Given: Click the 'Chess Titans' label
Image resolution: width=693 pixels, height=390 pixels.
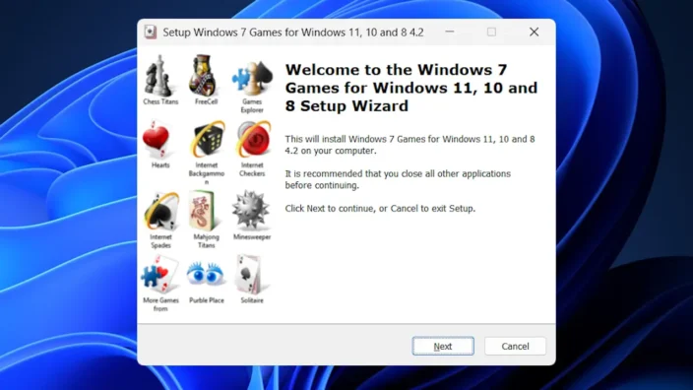Looking at the screenshot, I should (160, 101).
